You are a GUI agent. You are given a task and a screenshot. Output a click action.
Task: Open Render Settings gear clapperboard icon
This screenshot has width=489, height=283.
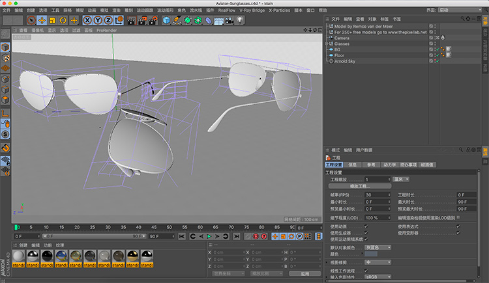153,21
